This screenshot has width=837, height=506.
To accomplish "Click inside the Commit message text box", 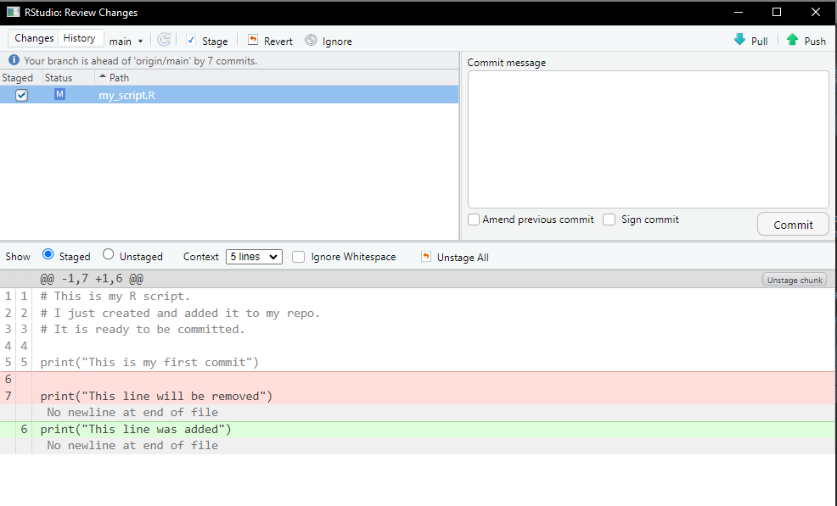I will (648, 139).
